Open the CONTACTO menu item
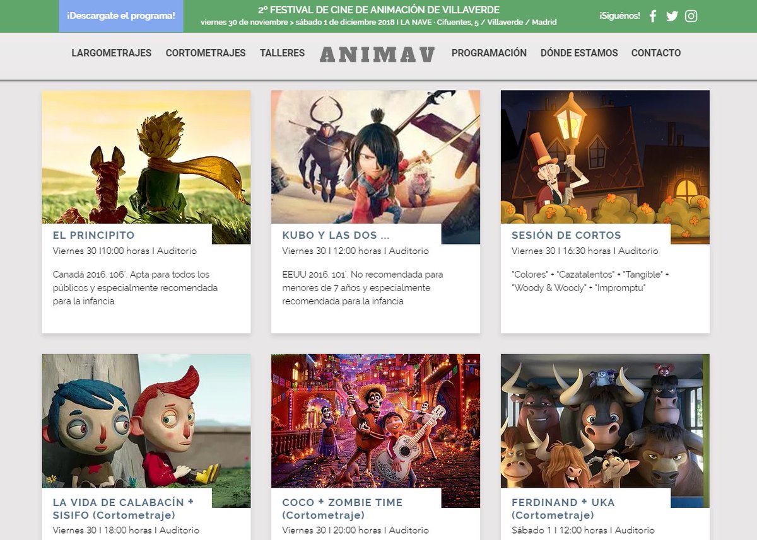 pos(656,53)
